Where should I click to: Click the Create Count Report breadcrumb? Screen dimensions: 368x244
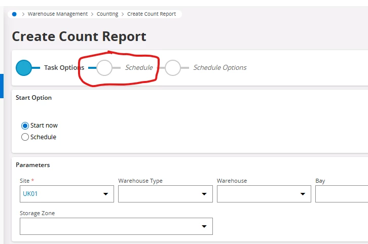point(152,14)
